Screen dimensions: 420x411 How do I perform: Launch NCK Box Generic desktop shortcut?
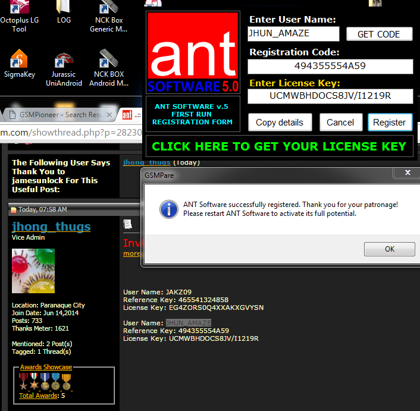pos(109,16)
